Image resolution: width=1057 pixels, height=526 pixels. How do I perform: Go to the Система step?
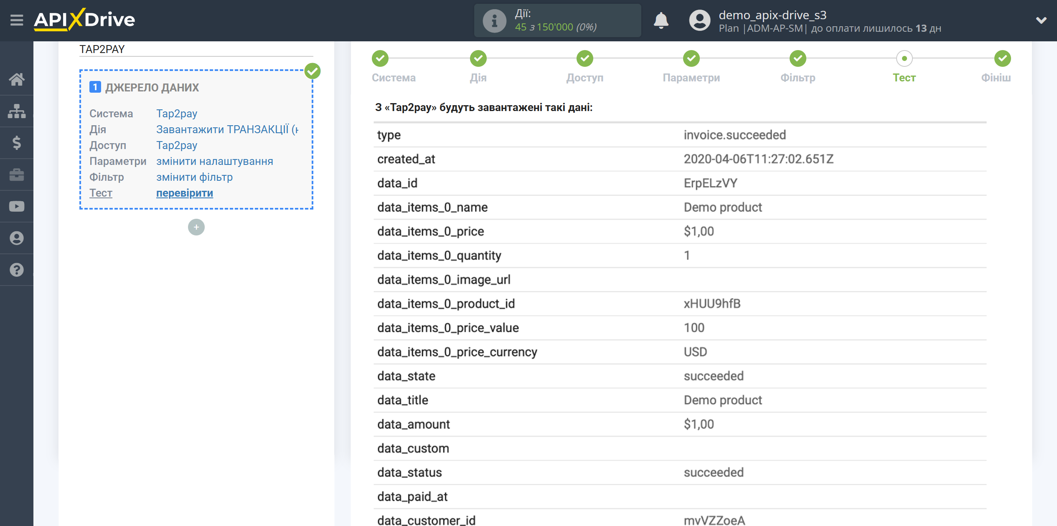click(394, 78)
